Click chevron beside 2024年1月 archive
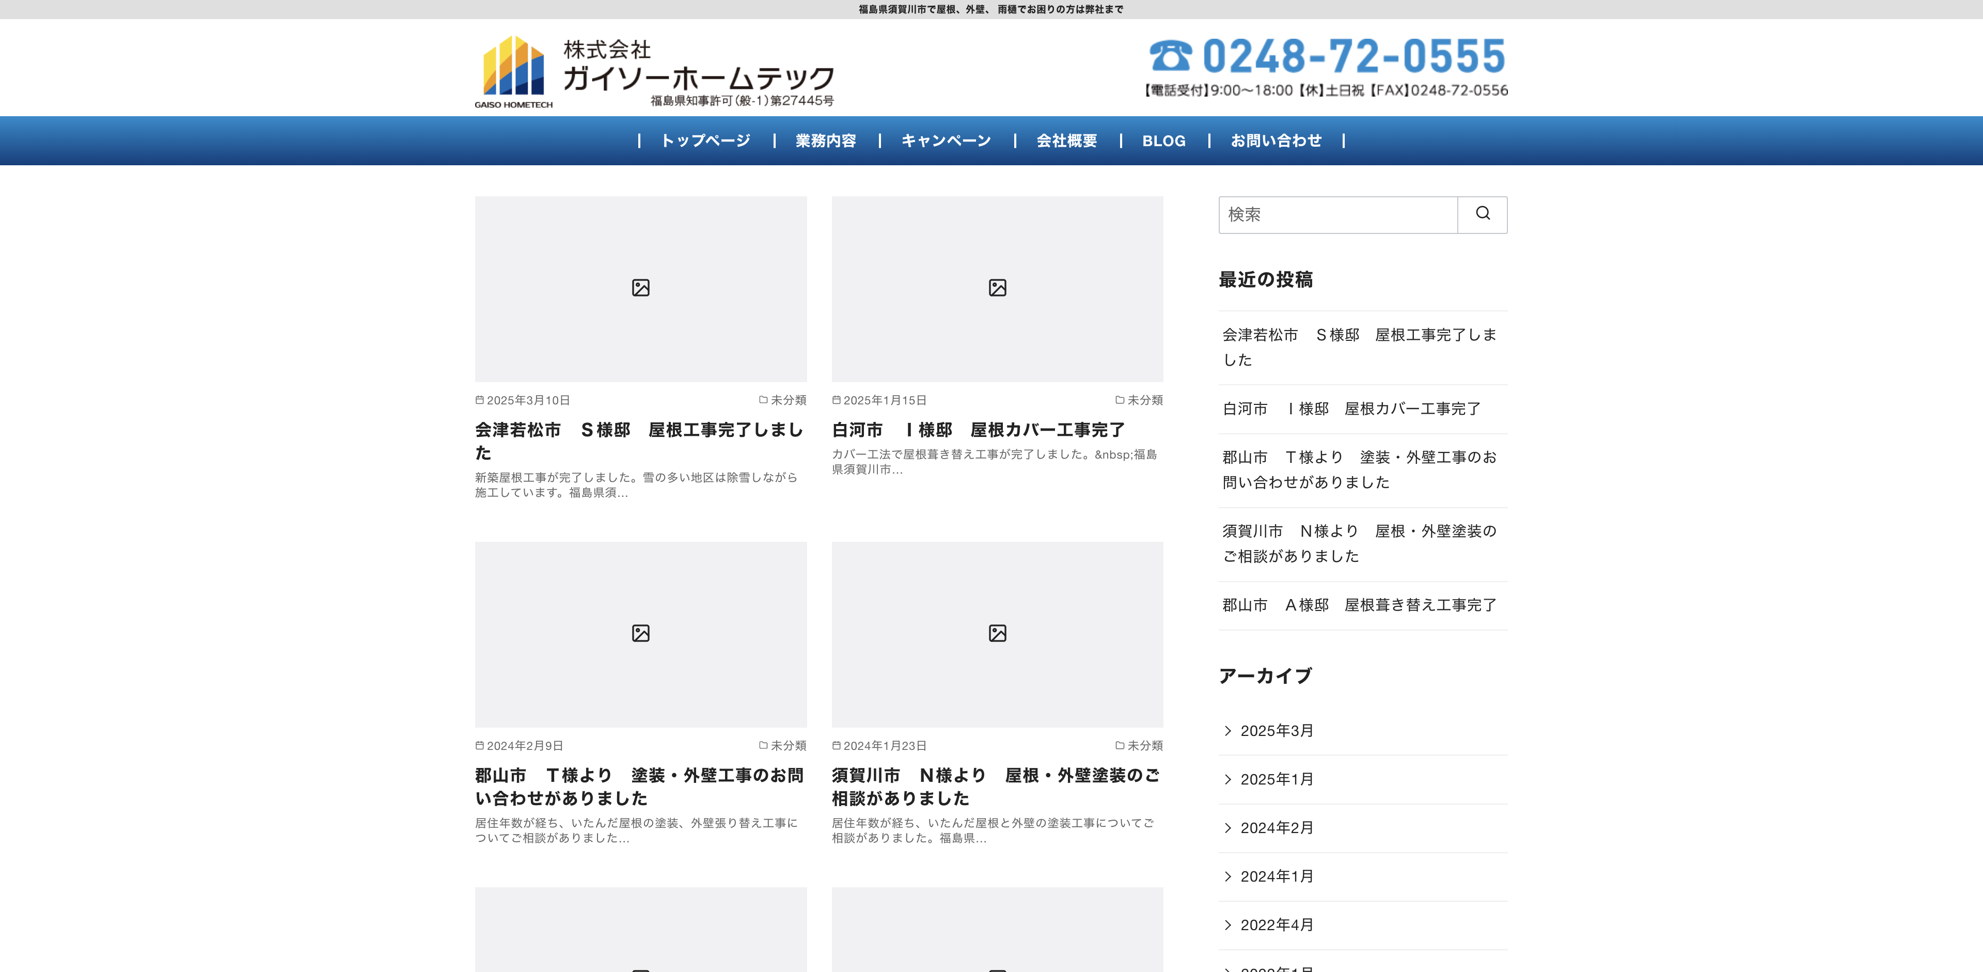This screenshot has height=972, width=1983. [1228, 876]
